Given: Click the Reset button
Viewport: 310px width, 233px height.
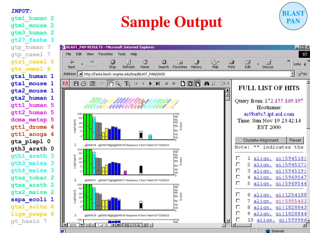Looking at the screenshot, I should coord(295,140).
